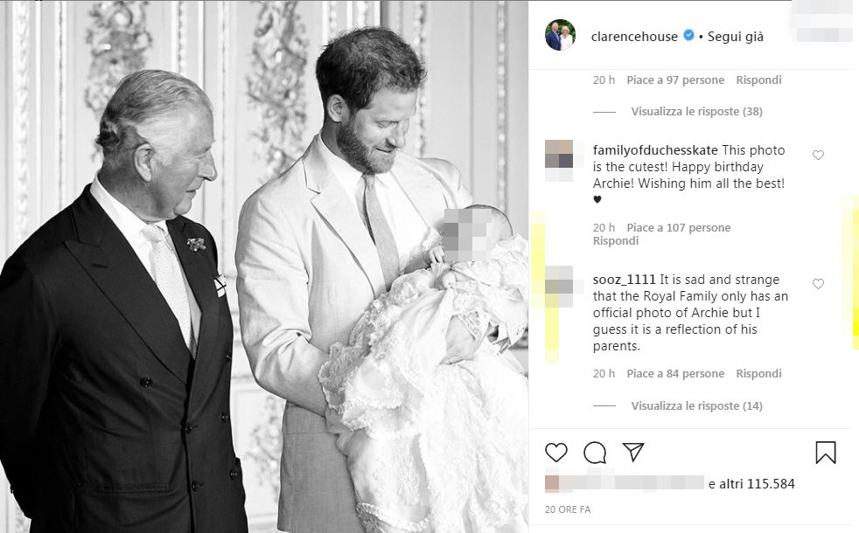Show the e altri 115.584 likes list
This screenshot has height=533, width=859.
tap(751, 483)
